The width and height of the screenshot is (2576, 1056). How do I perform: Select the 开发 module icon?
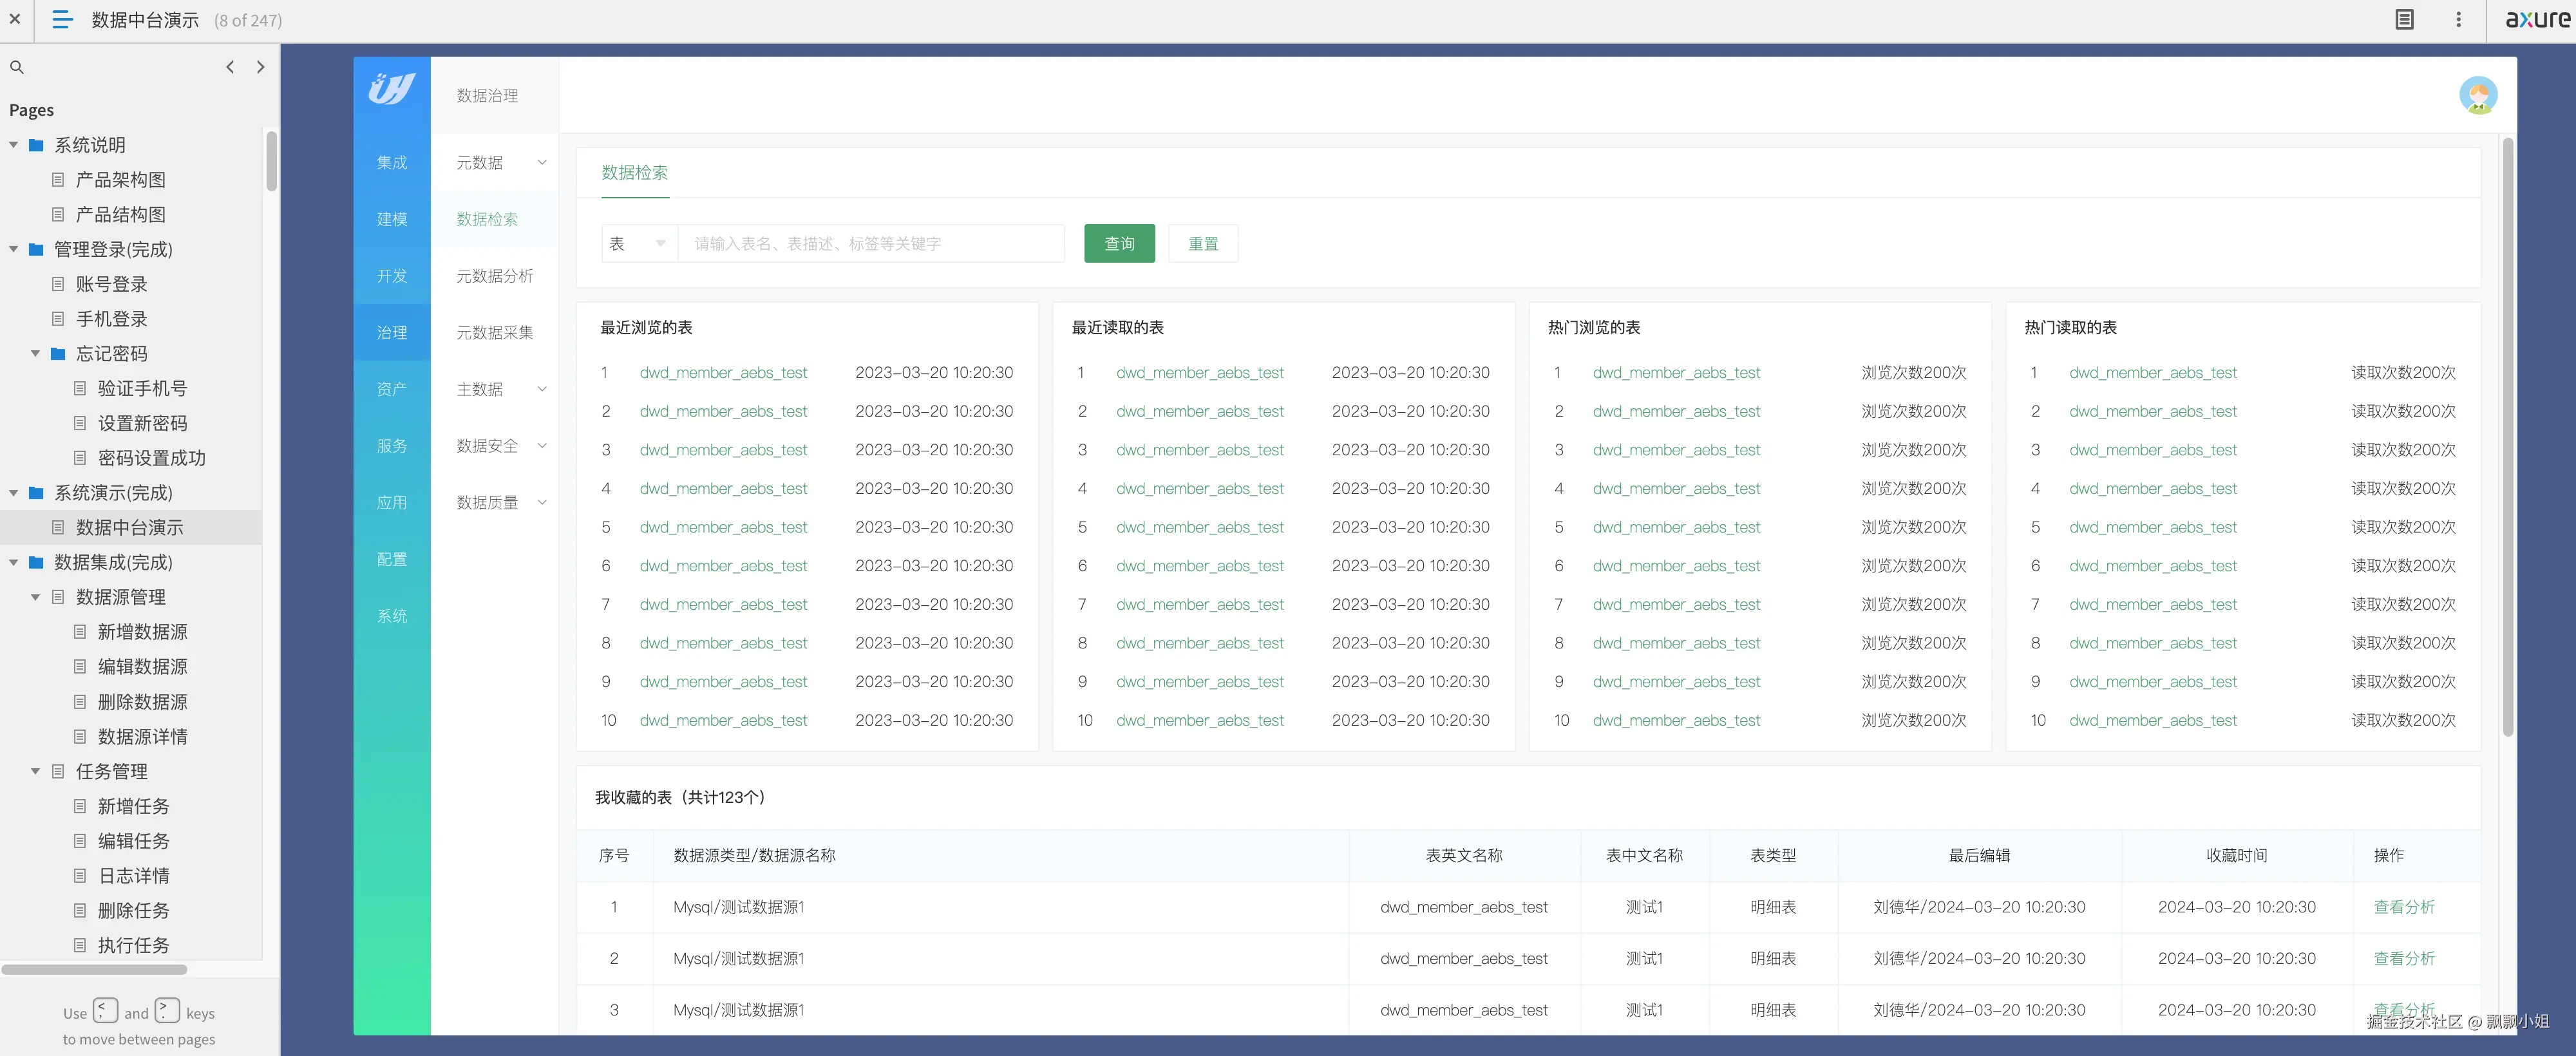[x=391, y=276]
